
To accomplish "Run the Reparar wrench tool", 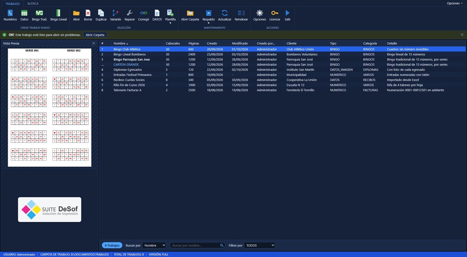I will (130, 15).
